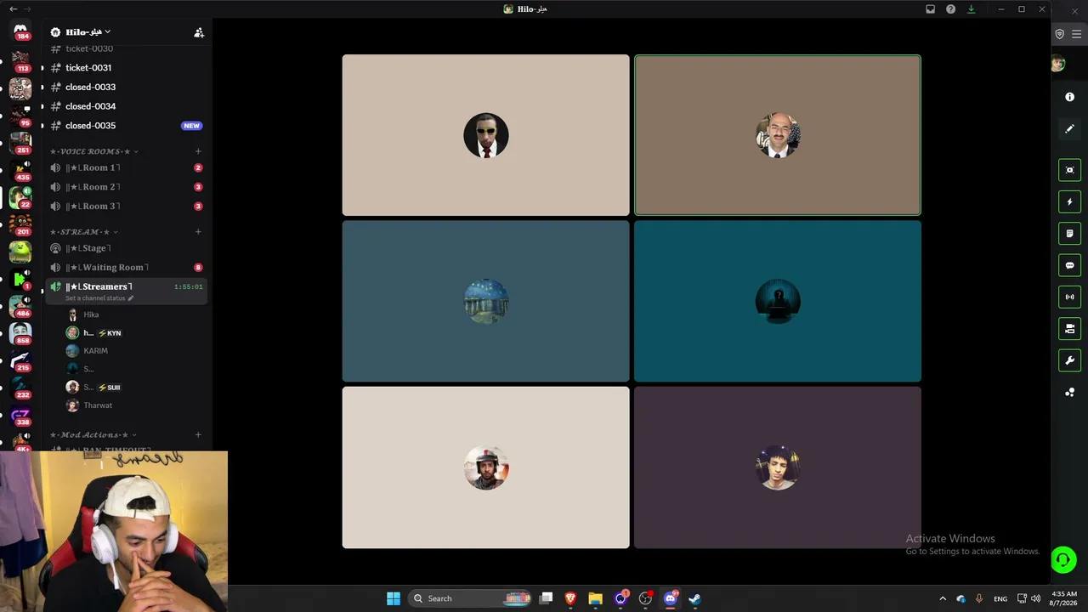Click the voice member with the SUII tag
Viewport: 1088px width, 612px height.
(x=94, y=388)
